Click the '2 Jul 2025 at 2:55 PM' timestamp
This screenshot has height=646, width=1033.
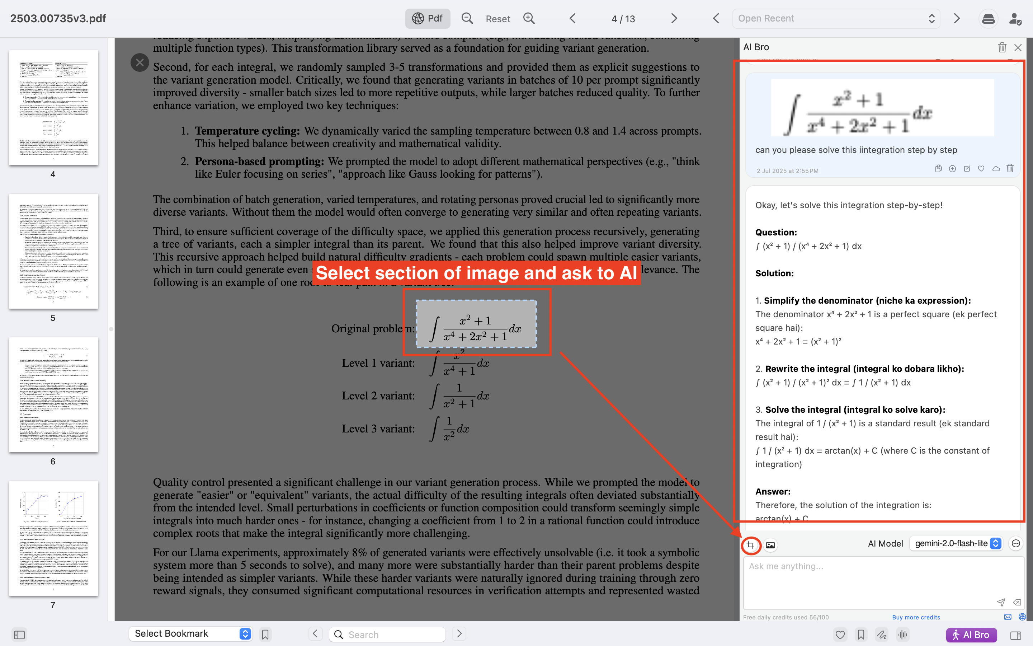(788, 171)
